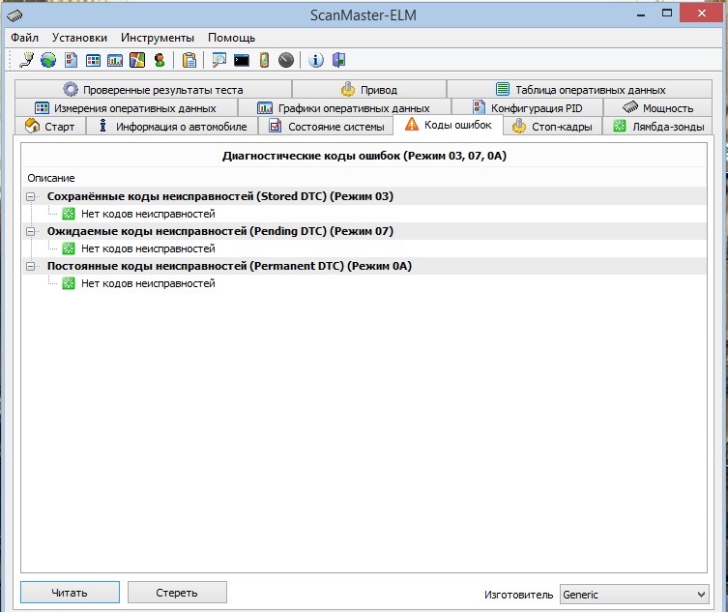
Task: Open the Состояние системы tab
Action: click(x=326, y=126)
